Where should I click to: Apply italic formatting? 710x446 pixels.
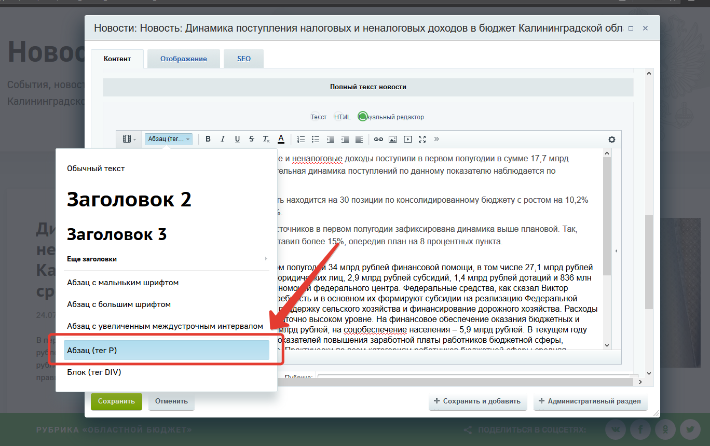[x=223, y=139]
